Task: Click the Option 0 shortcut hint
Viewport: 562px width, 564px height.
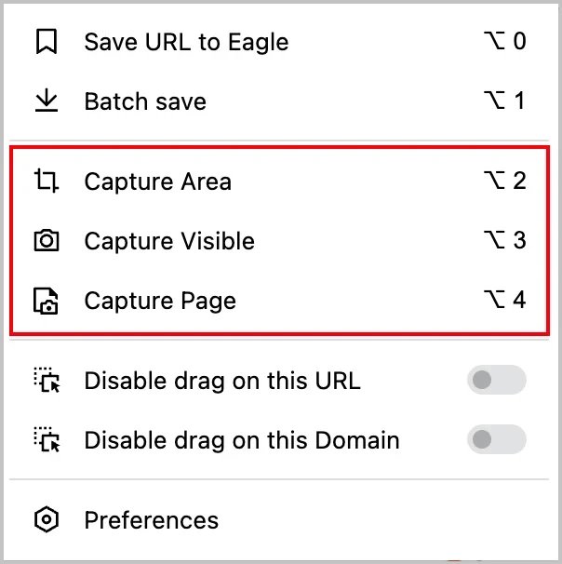Action: tap(505, 41)
